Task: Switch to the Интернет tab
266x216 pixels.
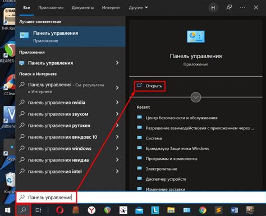Action: coord(111,8)
